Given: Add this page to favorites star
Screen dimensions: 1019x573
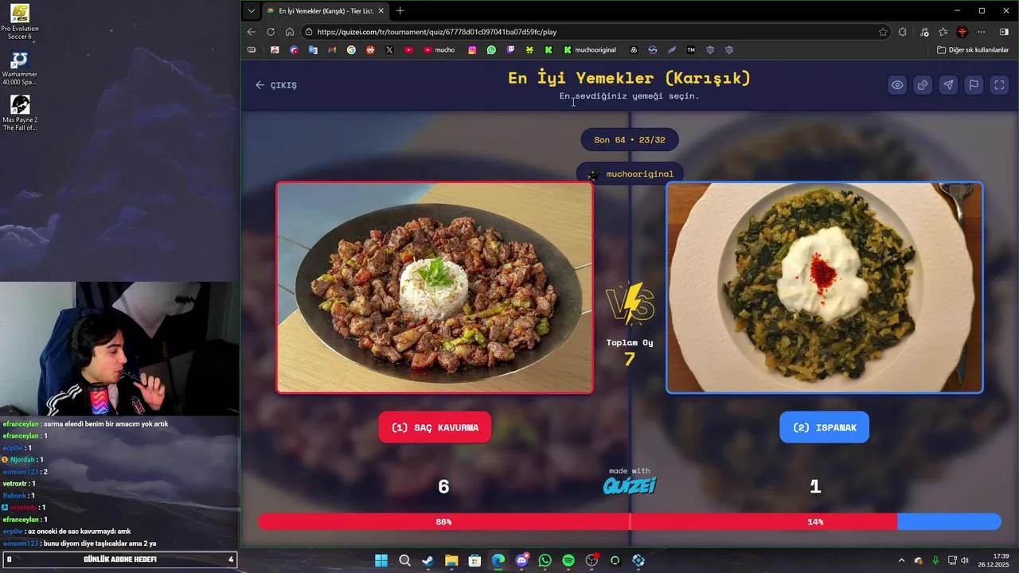Looking at the screenshot, I should tap(883, 32).
